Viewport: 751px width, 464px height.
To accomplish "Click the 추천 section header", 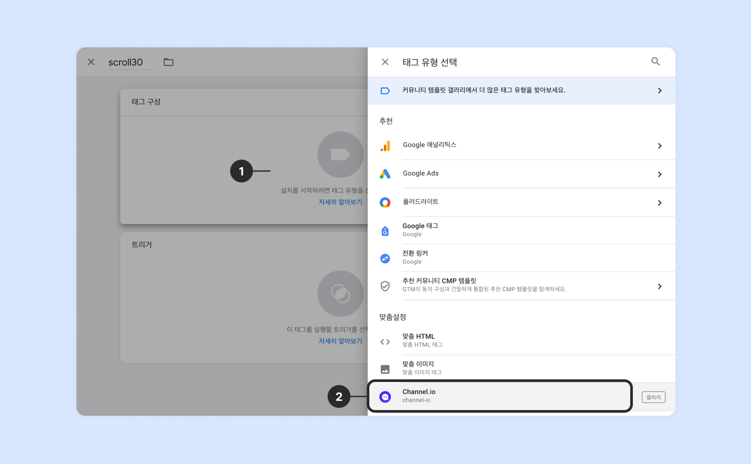I will click(x=386, y=121).
